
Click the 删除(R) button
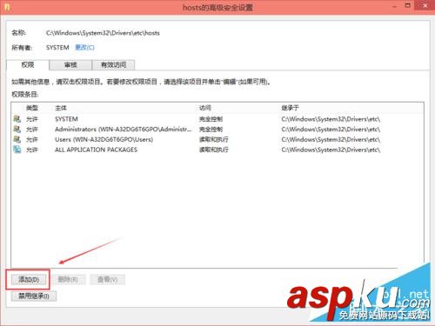coord(68,280)
